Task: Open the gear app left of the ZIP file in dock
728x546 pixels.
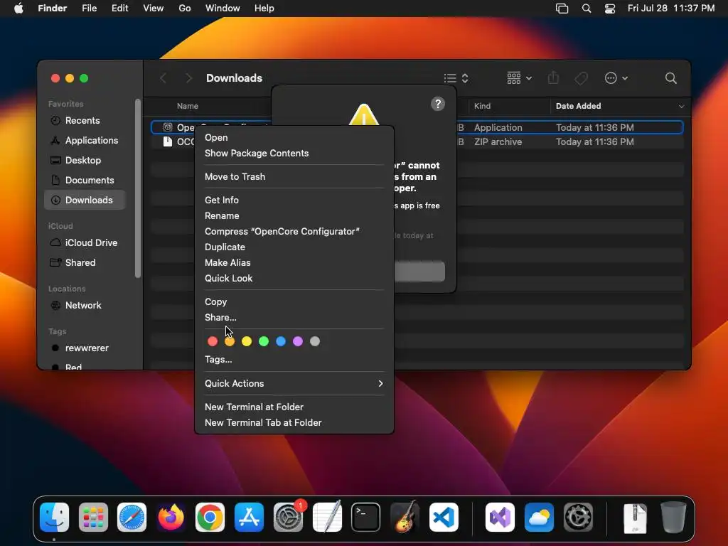Action: [578, 518]
